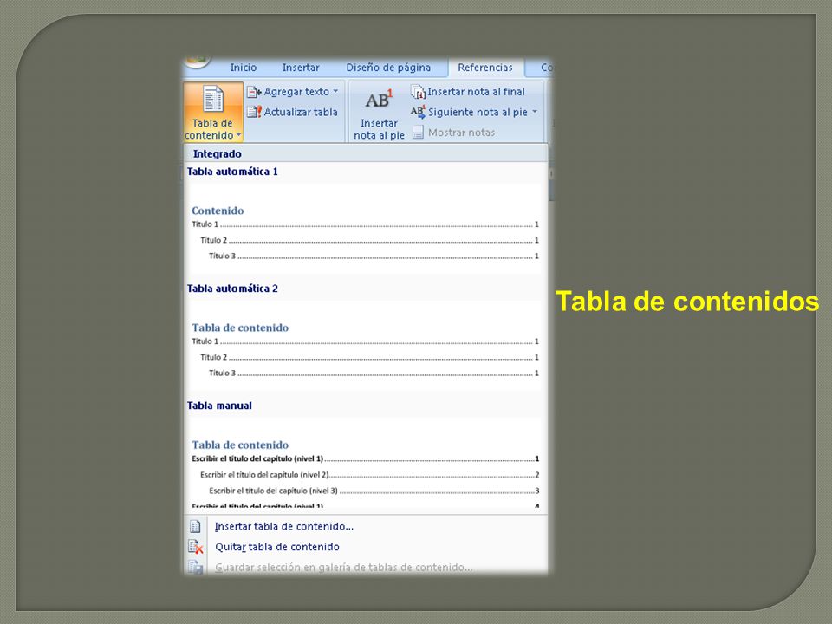Click the Quitar tabla de contenido icon

point(195,547)
